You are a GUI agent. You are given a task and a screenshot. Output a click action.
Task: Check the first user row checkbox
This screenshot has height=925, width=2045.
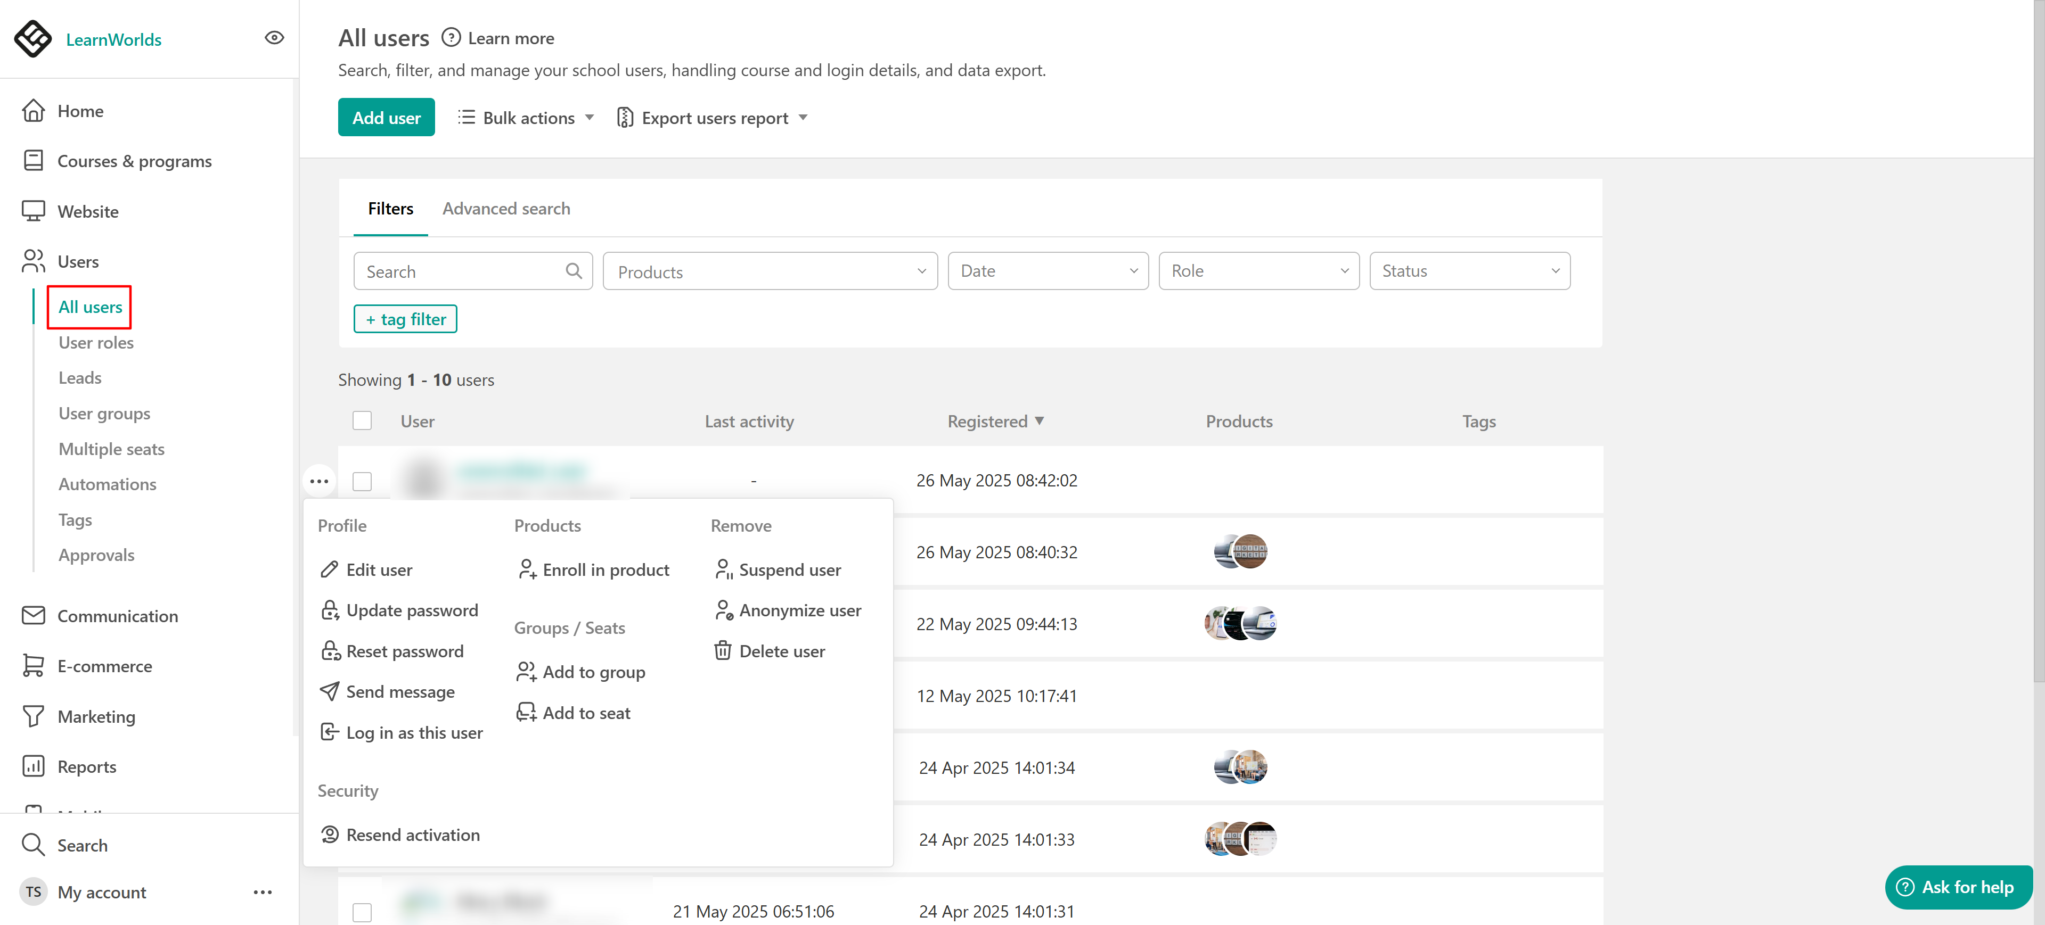(362, 482)
